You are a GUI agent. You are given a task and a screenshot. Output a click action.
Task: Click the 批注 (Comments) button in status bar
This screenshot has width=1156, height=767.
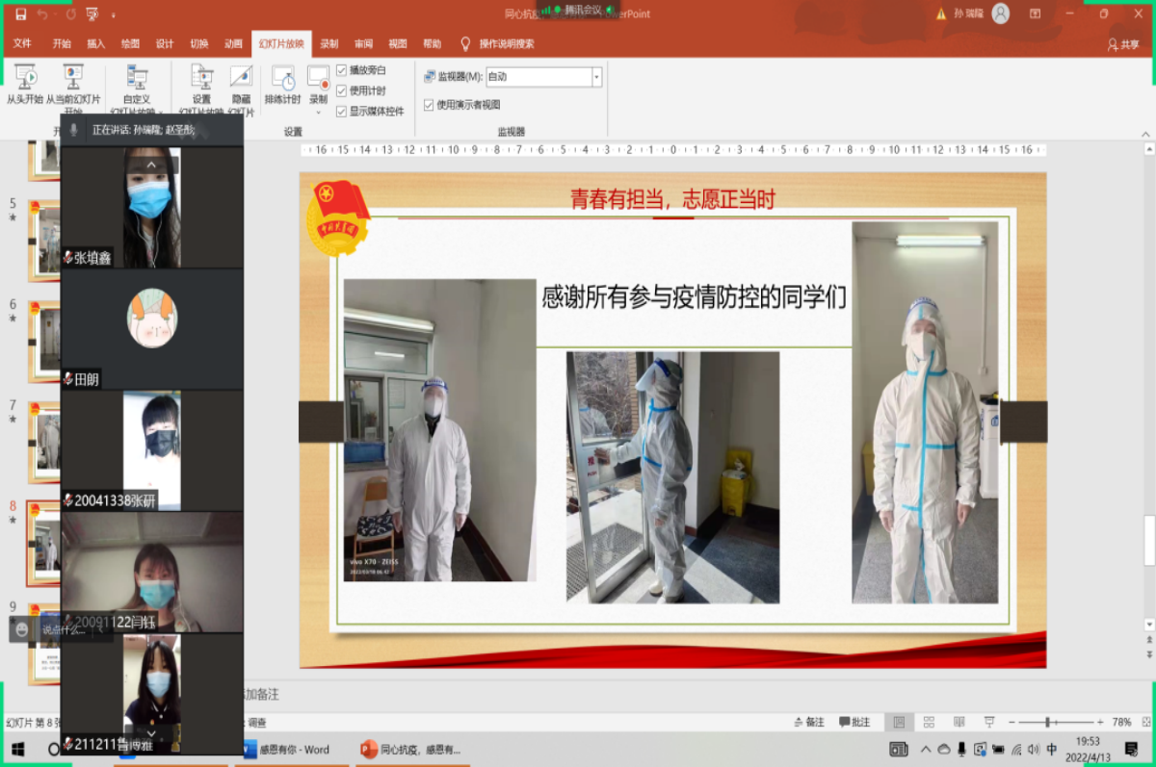(x=854, y=722)
